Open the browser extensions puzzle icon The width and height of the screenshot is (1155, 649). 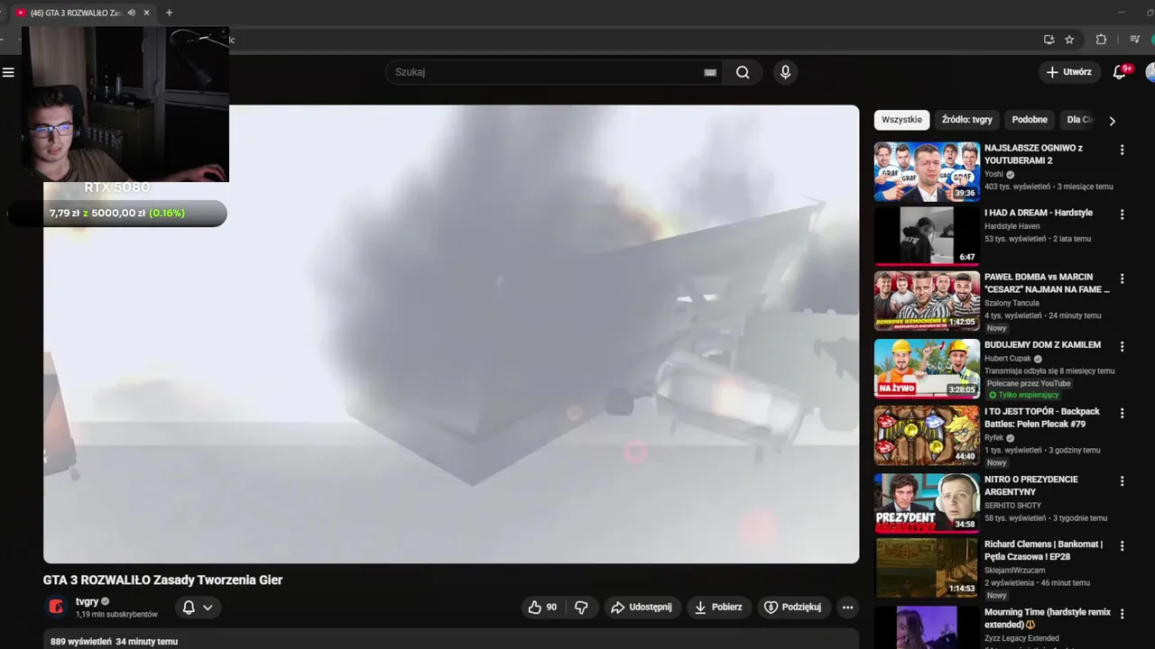tap(1101, 40)
